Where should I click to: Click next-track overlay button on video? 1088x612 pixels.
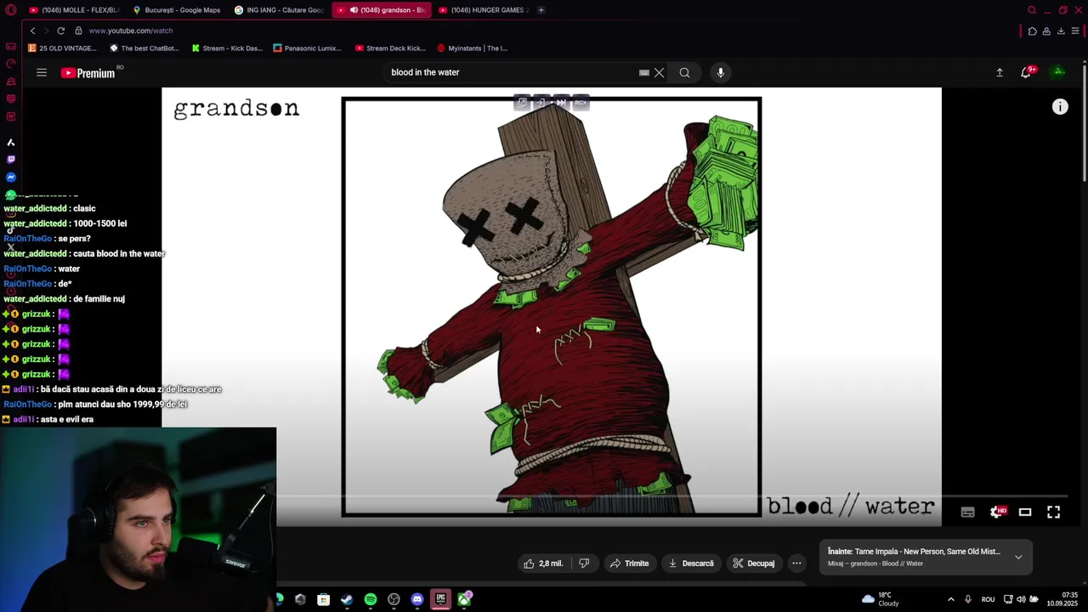pyautogui.click(x=561, y=103)
